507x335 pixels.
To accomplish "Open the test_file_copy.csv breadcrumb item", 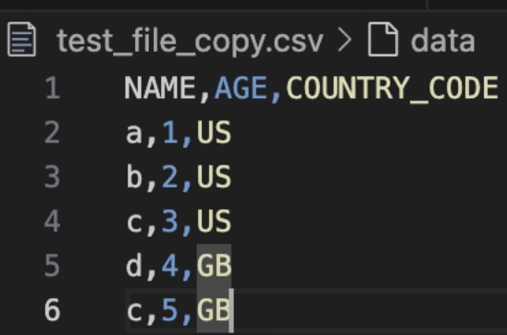I will click(x=190, y=42).
